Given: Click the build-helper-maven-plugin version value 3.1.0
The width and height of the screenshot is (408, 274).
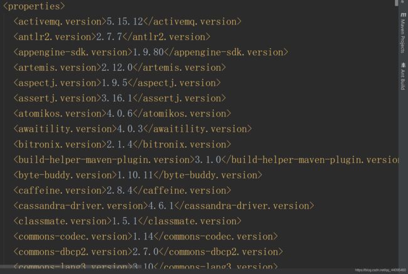Looking at the screenshot, I should click(x=208, y=160).
